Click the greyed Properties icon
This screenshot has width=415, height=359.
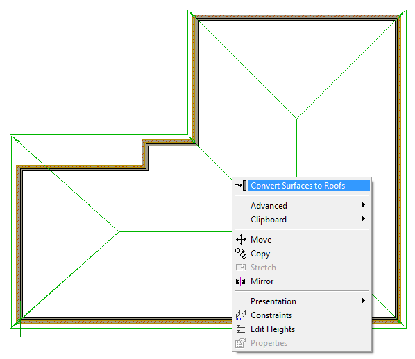241,343
